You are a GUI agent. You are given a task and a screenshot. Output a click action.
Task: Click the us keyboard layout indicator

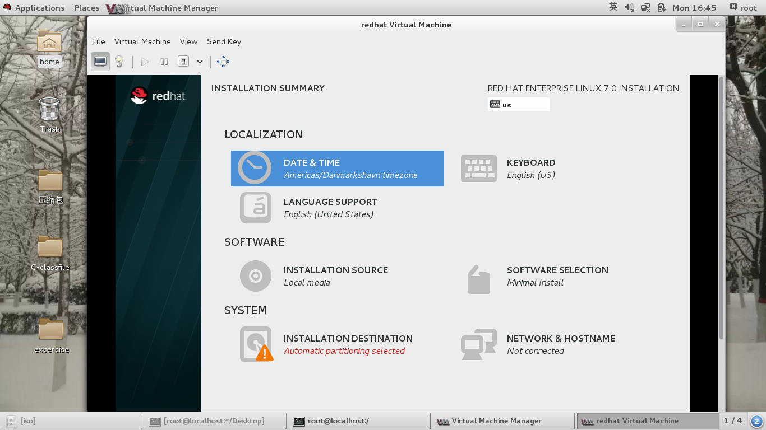click(x=519, y=105)
